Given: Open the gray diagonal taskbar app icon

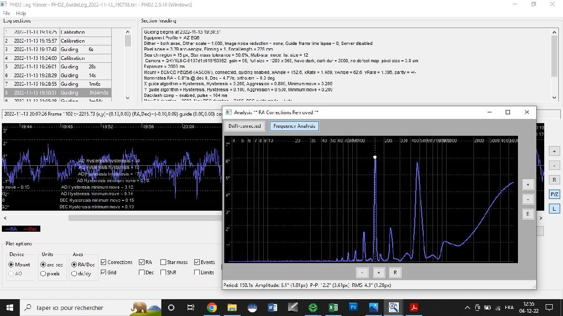Looking at the screenshot, I should (x=293, y=308).
